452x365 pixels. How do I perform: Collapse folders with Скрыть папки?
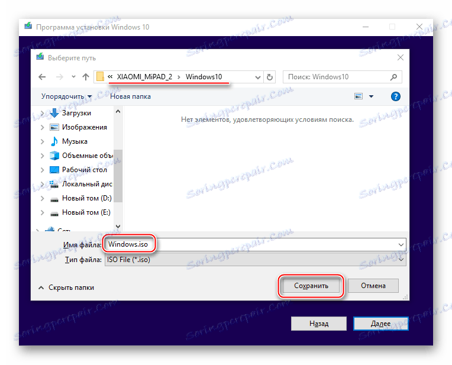(x=66, y=288)
